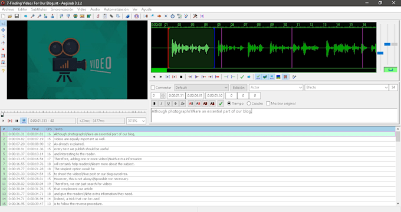Set primary color with first AB button
This screenshot has height=212, width=401.
click(191, 104)
